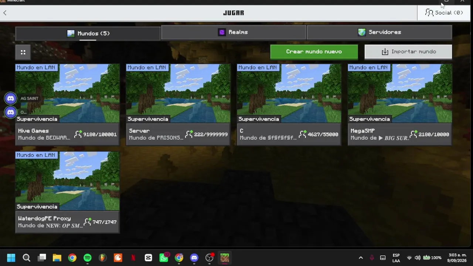
Task: Click the import icon on Importar mundo
Action: click(x=385, y=52)
